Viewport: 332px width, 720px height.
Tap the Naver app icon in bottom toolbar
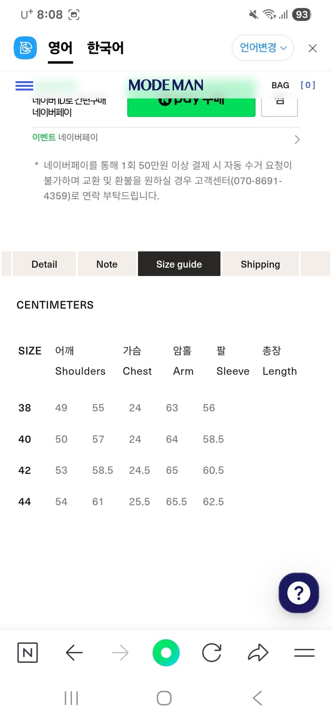click(27, 652)
